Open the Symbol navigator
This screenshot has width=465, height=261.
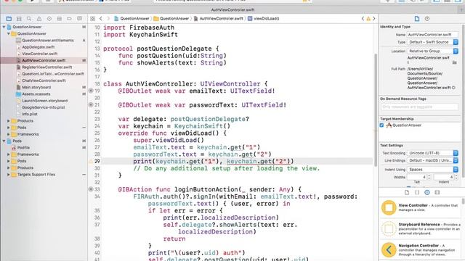[19, 19]
